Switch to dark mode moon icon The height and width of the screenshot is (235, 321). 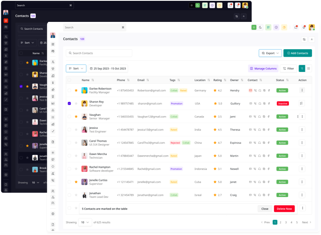click(x=260, y=27)
